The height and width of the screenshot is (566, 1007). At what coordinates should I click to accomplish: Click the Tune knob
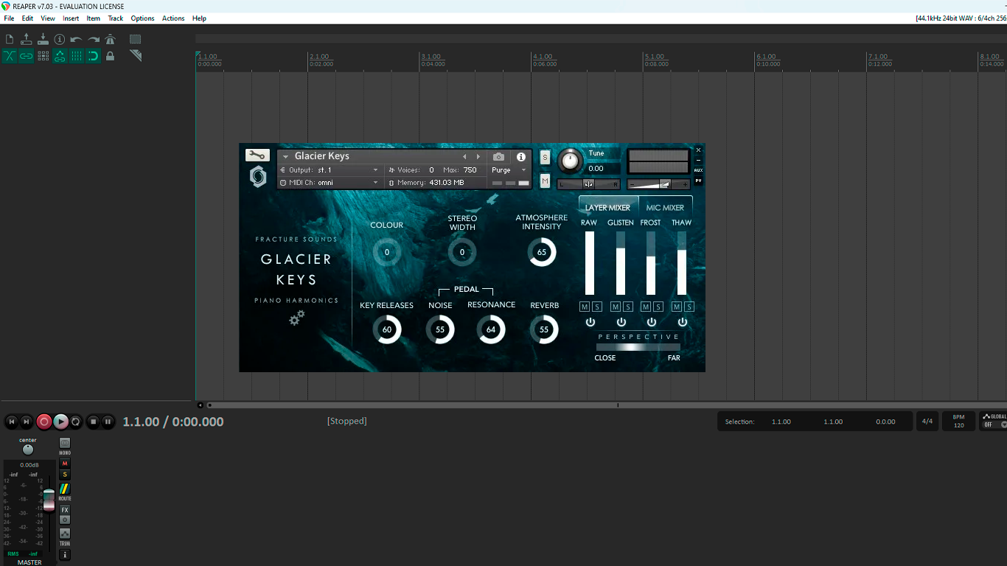pyautogui.click(x=570, y=161)
